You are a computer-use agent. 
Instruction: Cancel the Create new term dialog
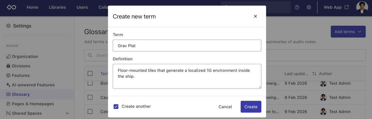tap(225, 107)
